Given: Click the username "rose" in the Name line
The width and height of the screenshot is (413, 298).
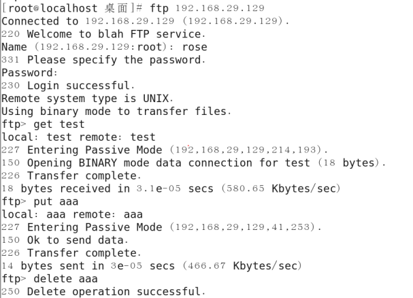Looking at the screenshot, I should pos(194,47).
